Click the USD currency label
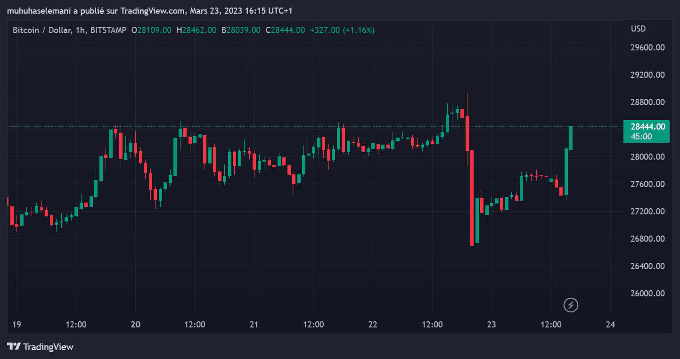Image resolution: width=680 pixels, height=359 pixels. tap(638, 29)
